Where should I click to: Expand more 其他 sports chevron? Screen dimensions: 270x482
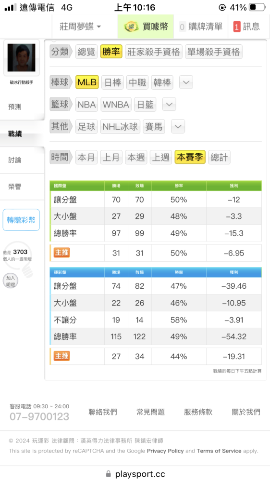(178, 126)
